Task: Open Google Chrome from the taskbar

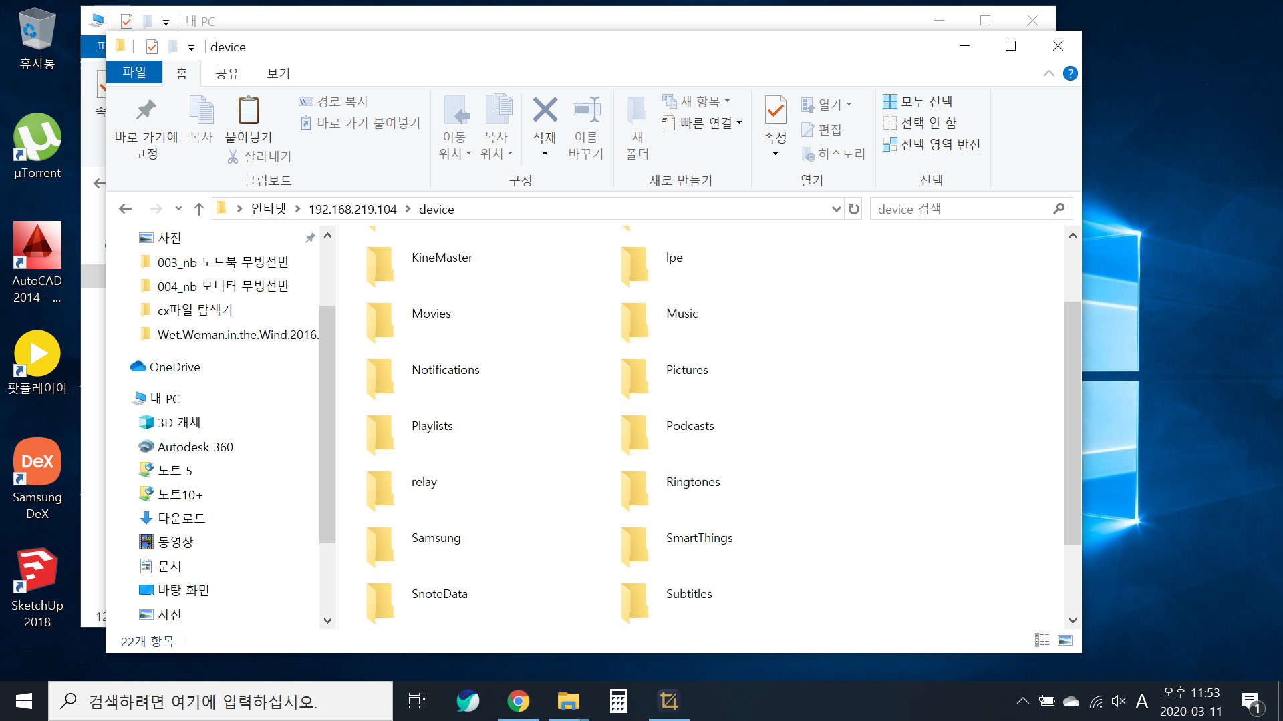Action: 518,701
